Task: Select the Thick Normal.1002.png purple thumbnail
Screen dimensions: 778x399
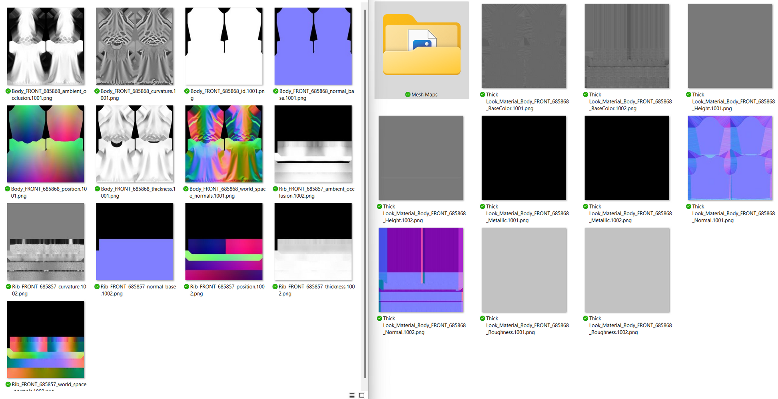Action: tap(421, 270)
